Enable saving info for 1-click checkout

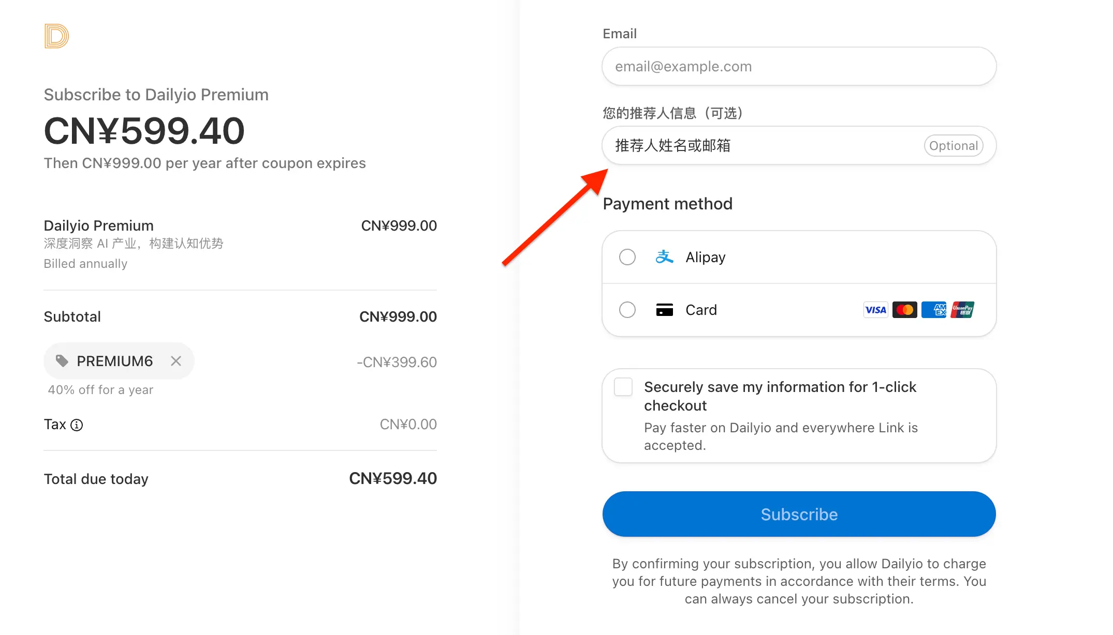[623, 387]
